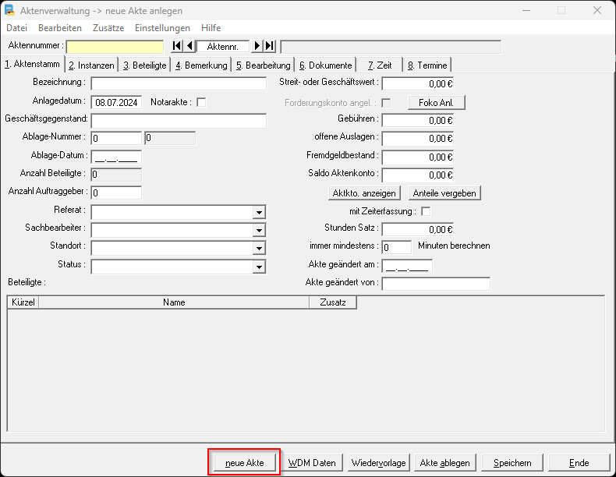
Task: Select the 1. Aktenstamm tab
Action: click(x=32, y=64)
